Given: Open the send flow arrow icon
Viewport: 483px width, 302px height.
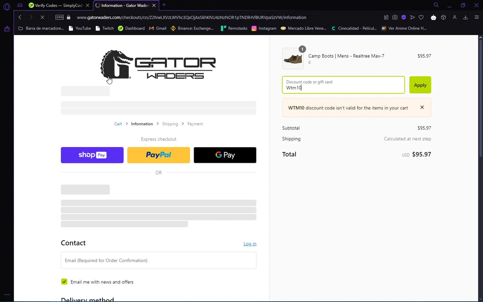Looking at the screenshot, I should [412, 17].
